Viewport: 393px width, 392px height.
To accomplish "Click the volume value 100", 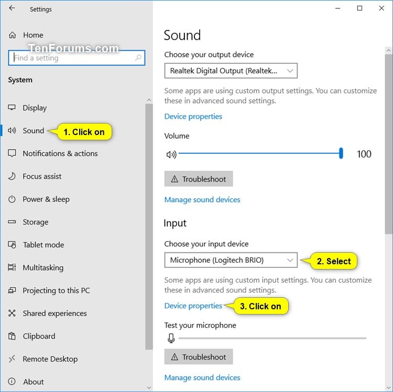I will 364,154.
